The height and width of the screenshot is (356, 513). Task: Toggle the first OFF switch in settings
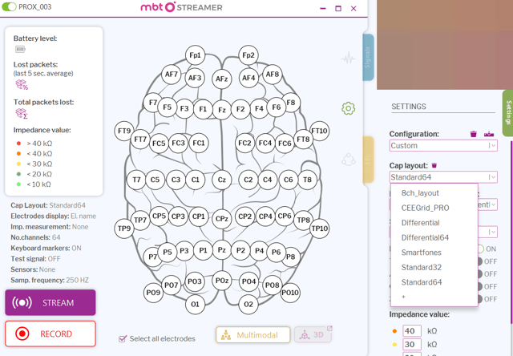481,261
